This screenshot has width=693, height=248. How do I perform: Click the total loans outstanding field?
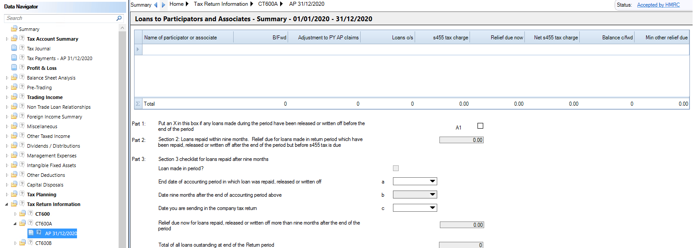point(462,245)
